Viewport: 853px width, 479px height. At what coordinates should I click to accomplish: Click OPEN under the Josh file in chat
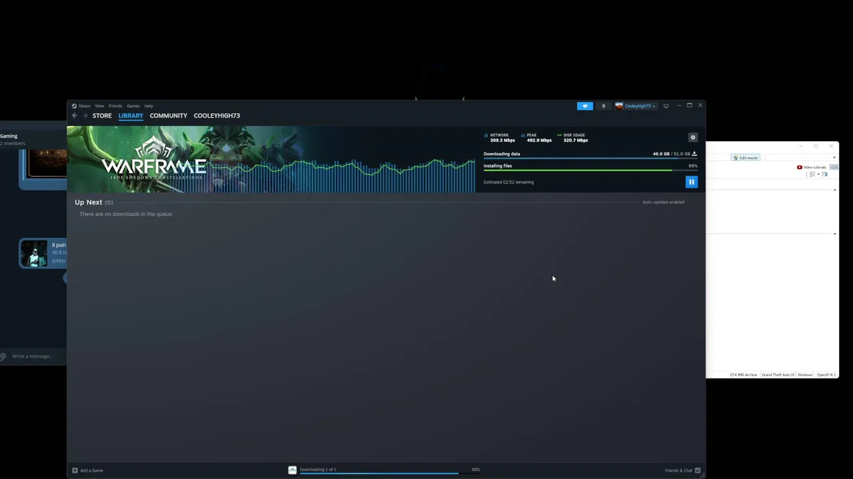(x=59, y=261)
